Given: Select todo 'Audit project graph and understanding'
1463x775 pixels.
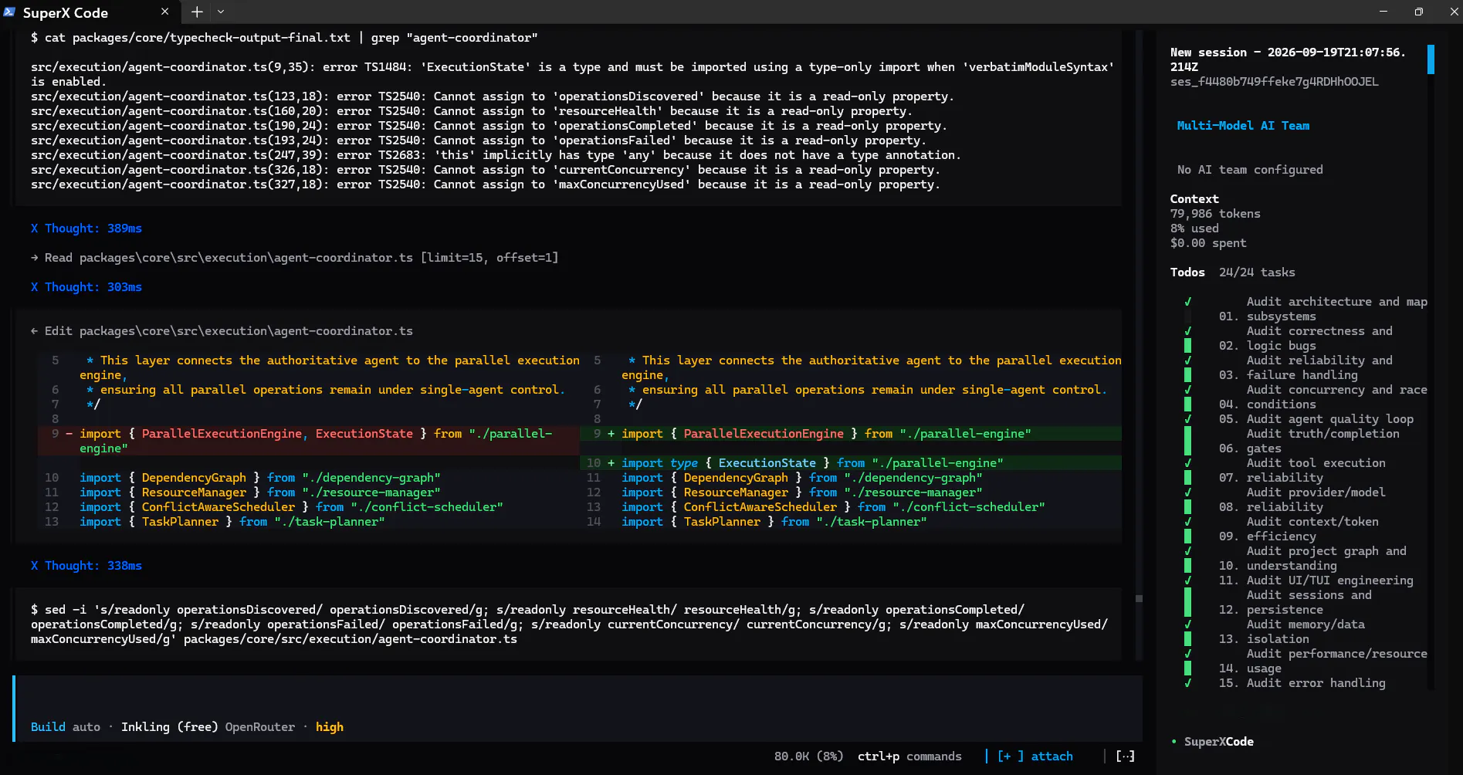Looking at the screenshot, I should [x=1313, y=559].
